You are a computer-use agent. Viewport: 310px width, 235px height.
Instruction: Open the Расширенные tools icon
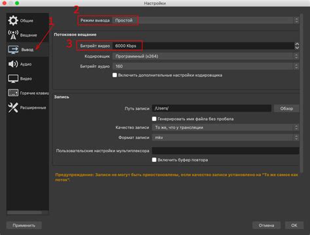coord(13,108)
